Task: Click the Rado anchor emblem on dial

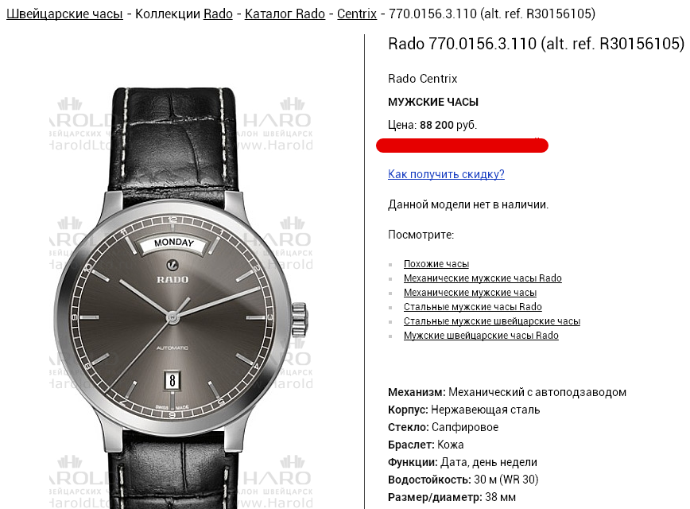Action: pos(172,265)
